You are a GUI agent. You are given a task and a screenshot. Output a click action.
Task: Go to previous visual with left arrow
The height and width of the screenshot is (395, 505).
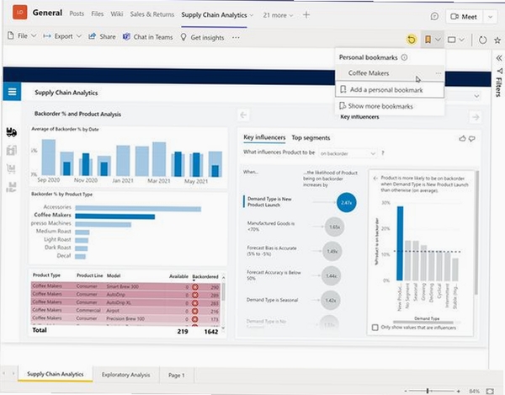[x=243, y=115]
